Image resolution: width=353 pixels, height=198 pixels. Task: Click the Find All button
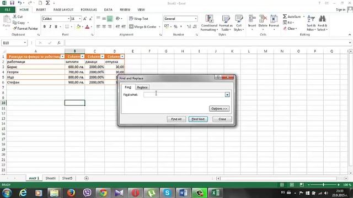pyautogui.click(x=176, y=119)
